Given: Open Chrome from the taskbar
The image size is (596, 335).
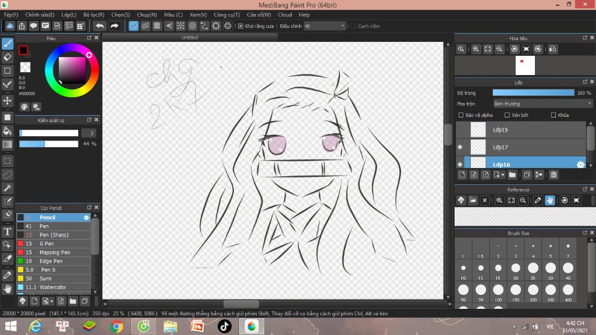Looking at the screenshot, I should (116, 327).
